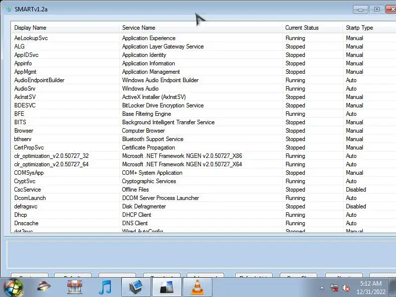Sort by Startp Type column header
This screenshot has width=396, height=297.
click(x=369, y=28)
